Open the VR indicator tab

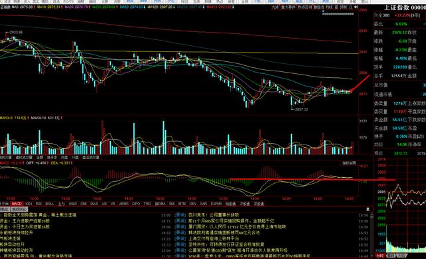click(x=112, y=204)
